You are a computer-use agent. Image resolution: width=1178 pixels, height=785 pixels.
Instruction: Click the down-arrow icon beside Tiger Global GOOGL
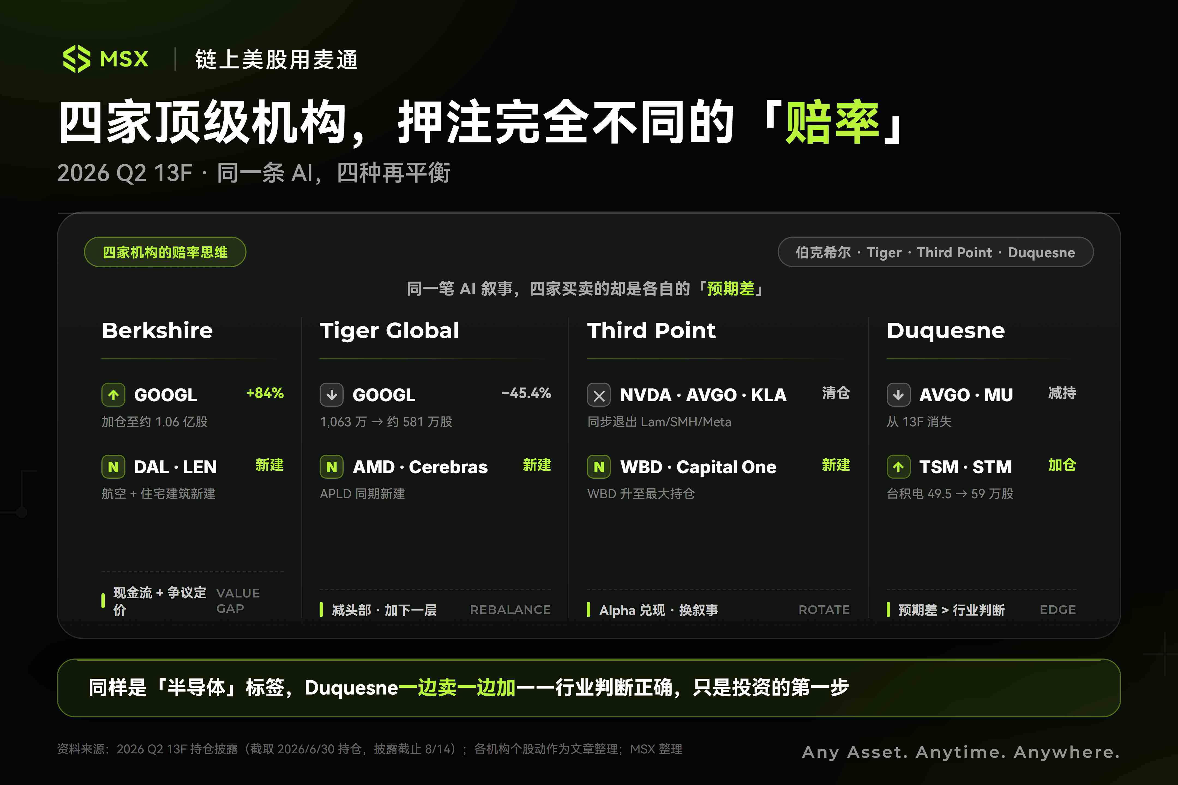[x=332, y=395]
